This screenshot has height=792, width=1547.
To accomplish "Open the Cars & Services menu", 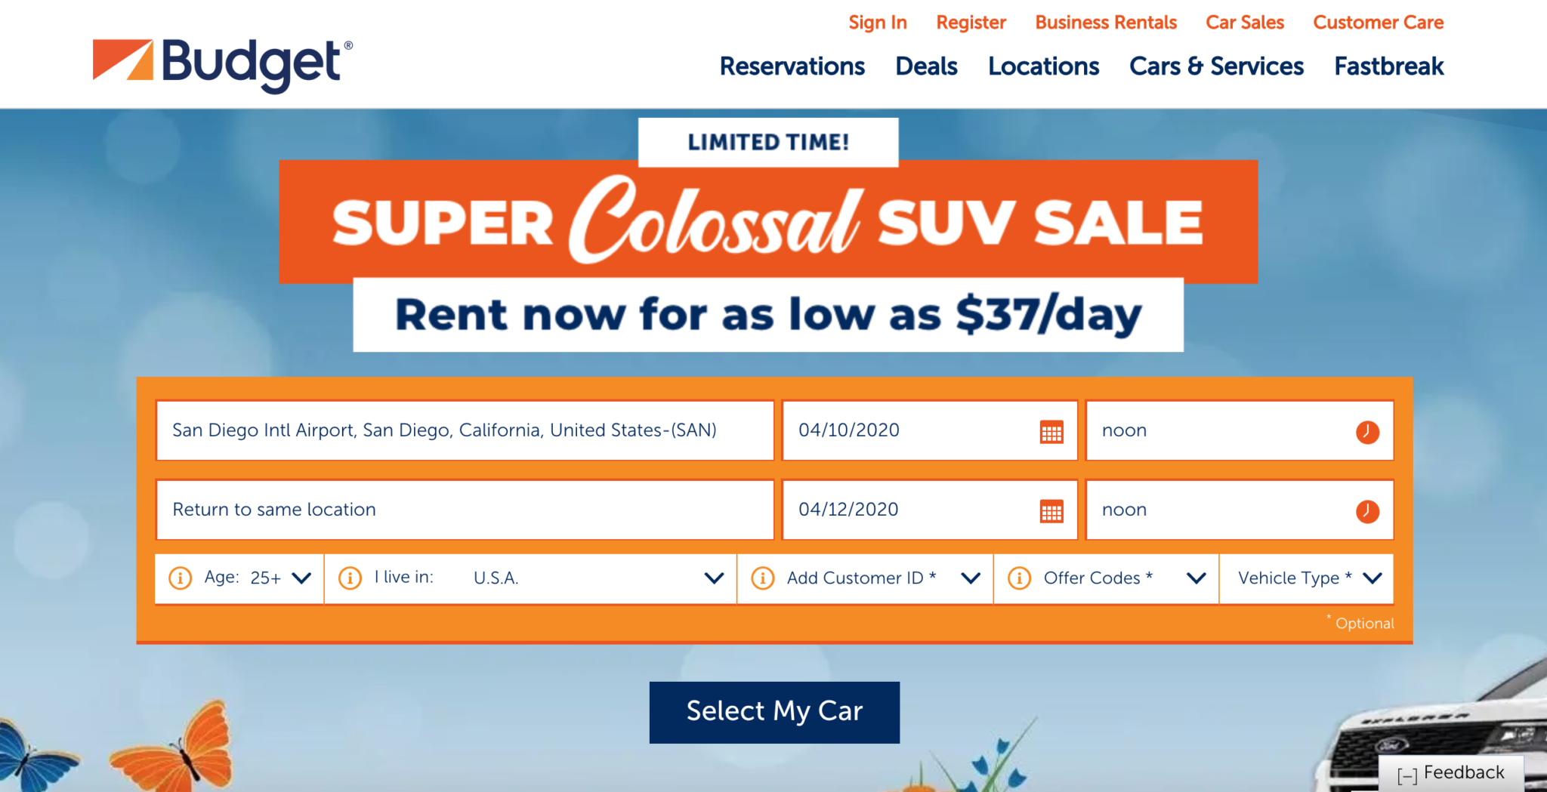I will coord(1216,66).
